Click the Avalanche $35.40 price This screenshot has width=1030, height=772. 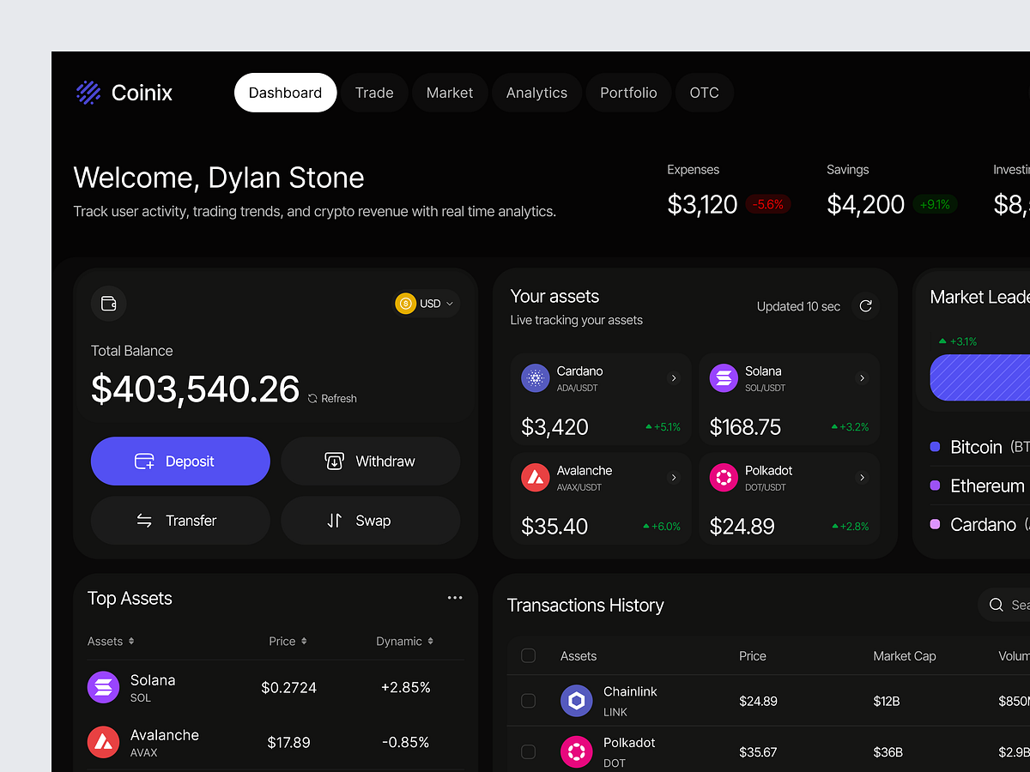(554, 526)
